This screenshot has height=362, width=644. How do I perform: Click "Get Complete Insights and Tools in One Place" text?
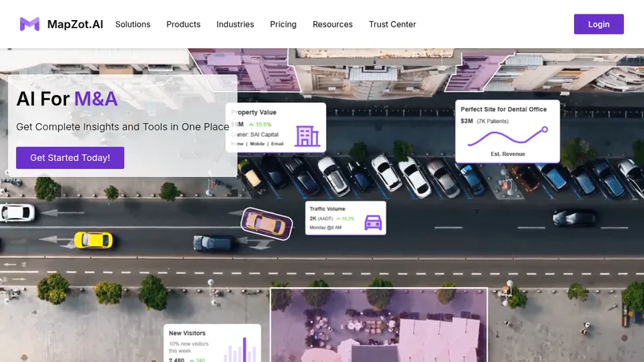(x=122, y=127)
